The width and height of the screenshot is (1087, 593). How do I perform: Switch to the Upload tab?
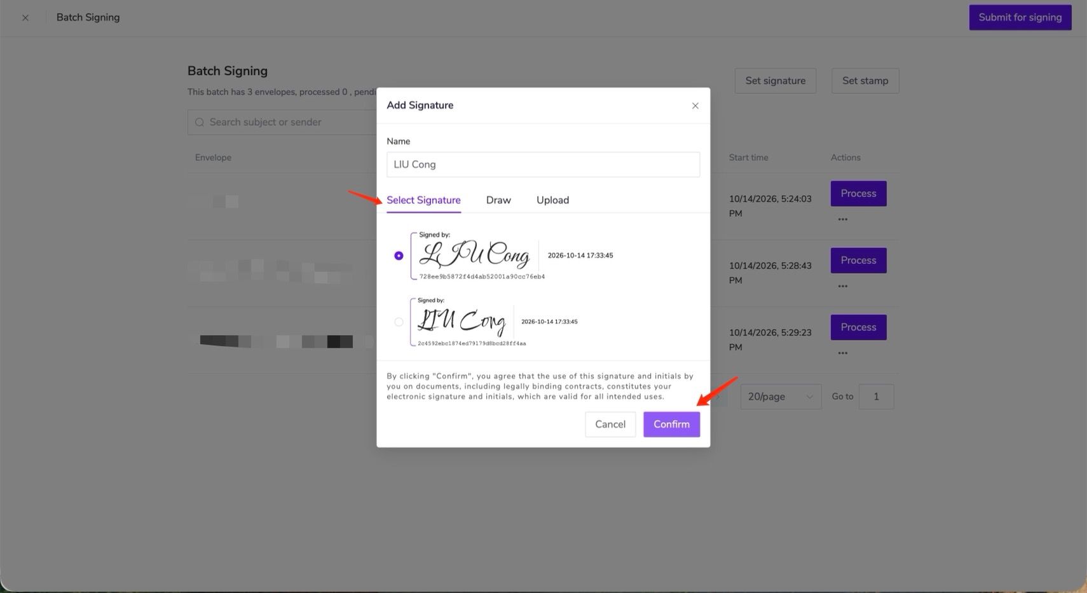[x=552, y=200]
